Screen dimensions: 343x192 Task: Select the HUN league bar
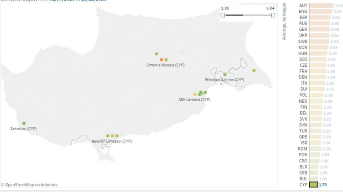coord(319,53)
